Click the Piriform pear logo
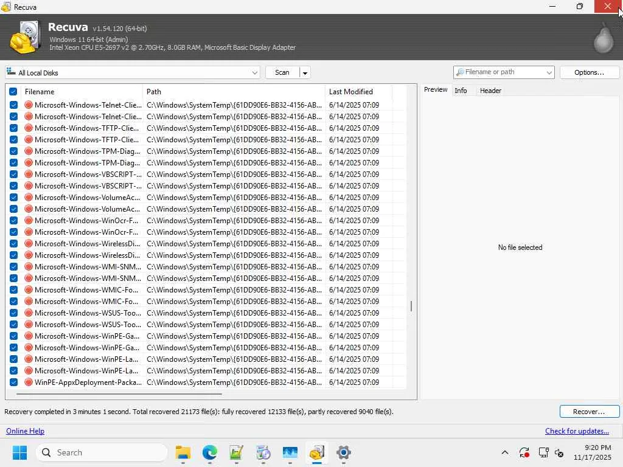This screenshot has width=623, height=467. (x=604, y=38)
